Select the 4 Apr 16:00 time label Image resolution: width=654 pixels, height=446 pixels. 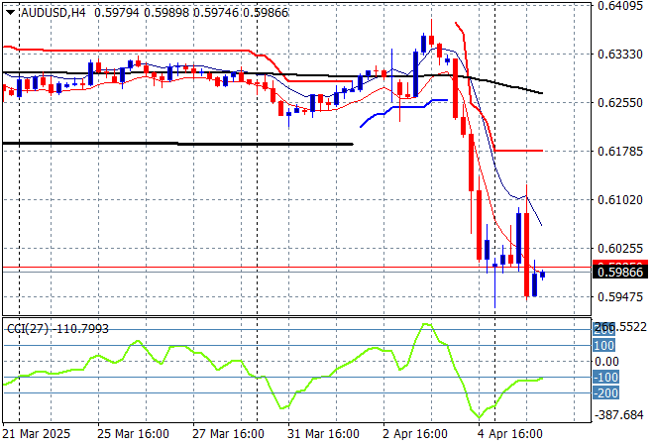click(510, 434)
